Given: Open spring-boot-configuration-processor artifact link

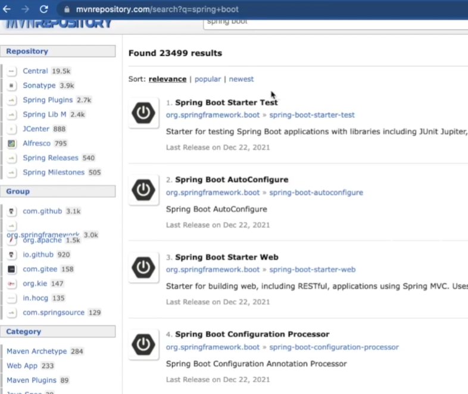Looking at the screenshot, I should pyautogui.click(x=334, y=347).
